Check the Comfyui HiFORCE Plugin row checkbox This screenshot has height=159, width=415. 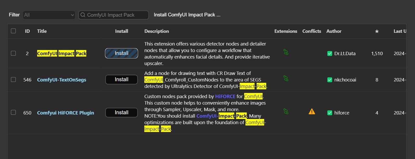point(13,112)
